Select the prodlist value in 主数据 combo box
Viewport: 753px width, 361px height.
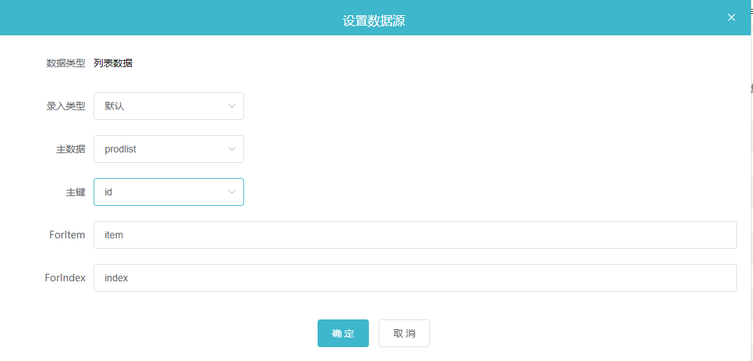[x=121, y=149]
